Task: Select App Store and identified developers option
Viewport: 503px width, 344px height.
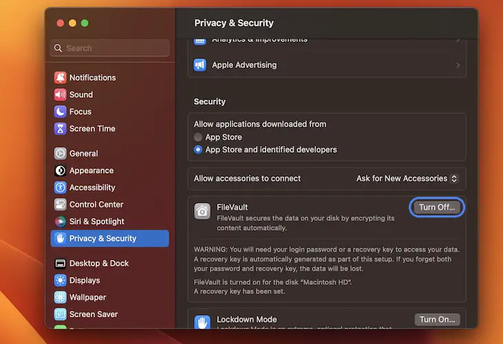Action: (x=198, y=149)
